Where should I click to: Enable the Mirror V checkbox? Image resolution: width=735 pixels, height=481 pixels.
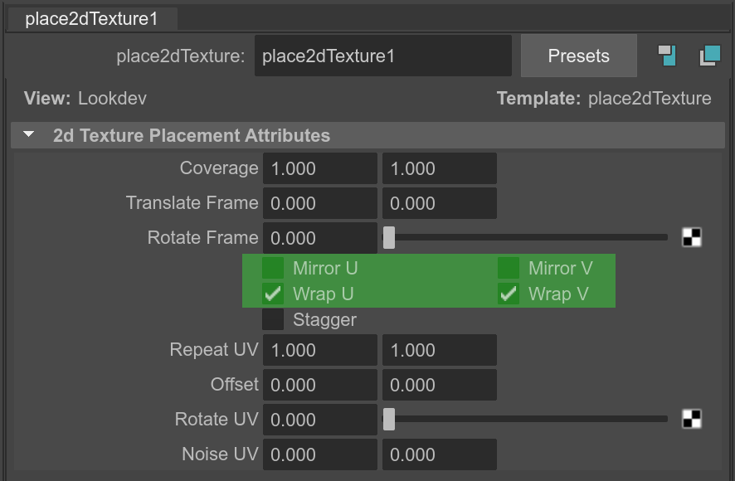[509, 268]
